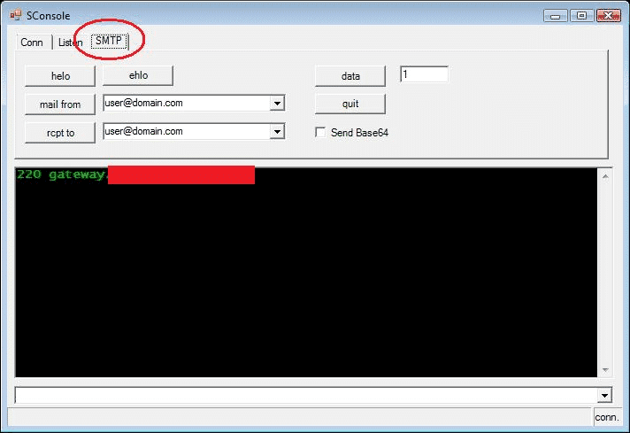Switch to the Conn tab

coord(34,43)
